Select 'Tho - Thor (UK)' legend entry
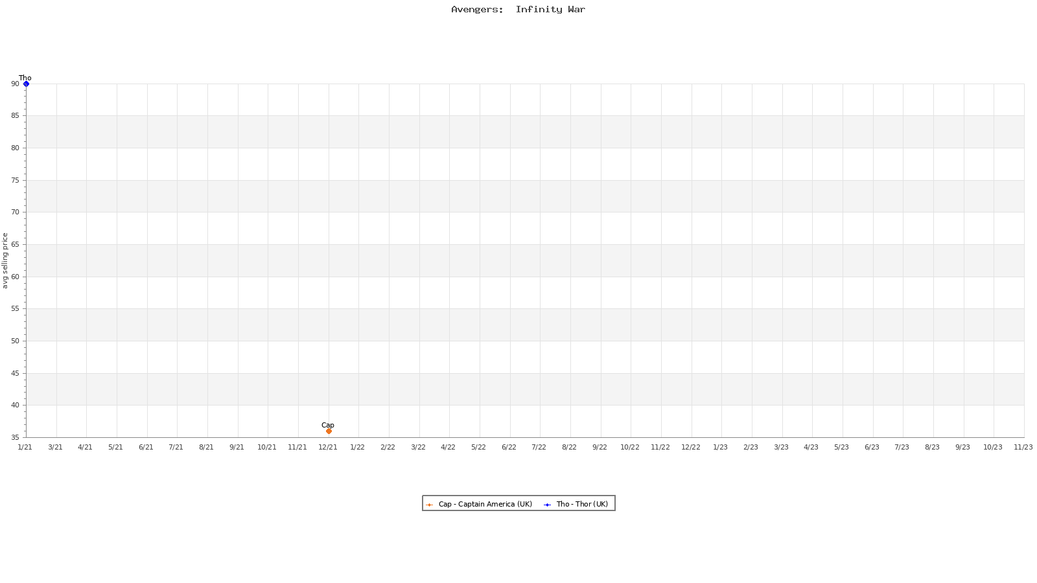The image size is (1037, 583). tap(582, 504)
